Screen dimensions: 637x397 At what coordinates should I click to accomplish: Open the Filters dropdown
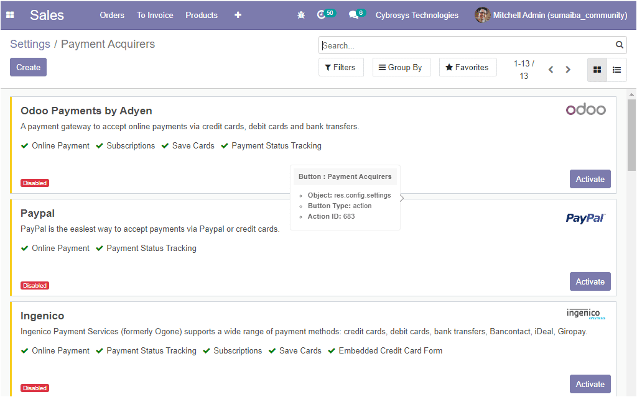coord(341,67)
